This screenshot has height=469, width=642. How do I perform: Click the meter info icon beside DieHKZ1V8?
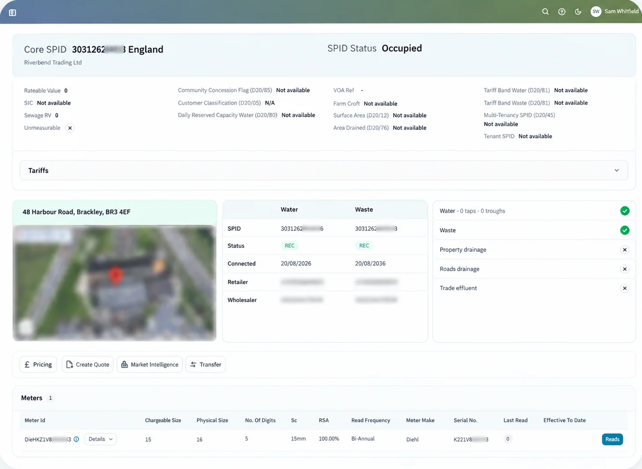pyautogui.click(x=76, y=439)
